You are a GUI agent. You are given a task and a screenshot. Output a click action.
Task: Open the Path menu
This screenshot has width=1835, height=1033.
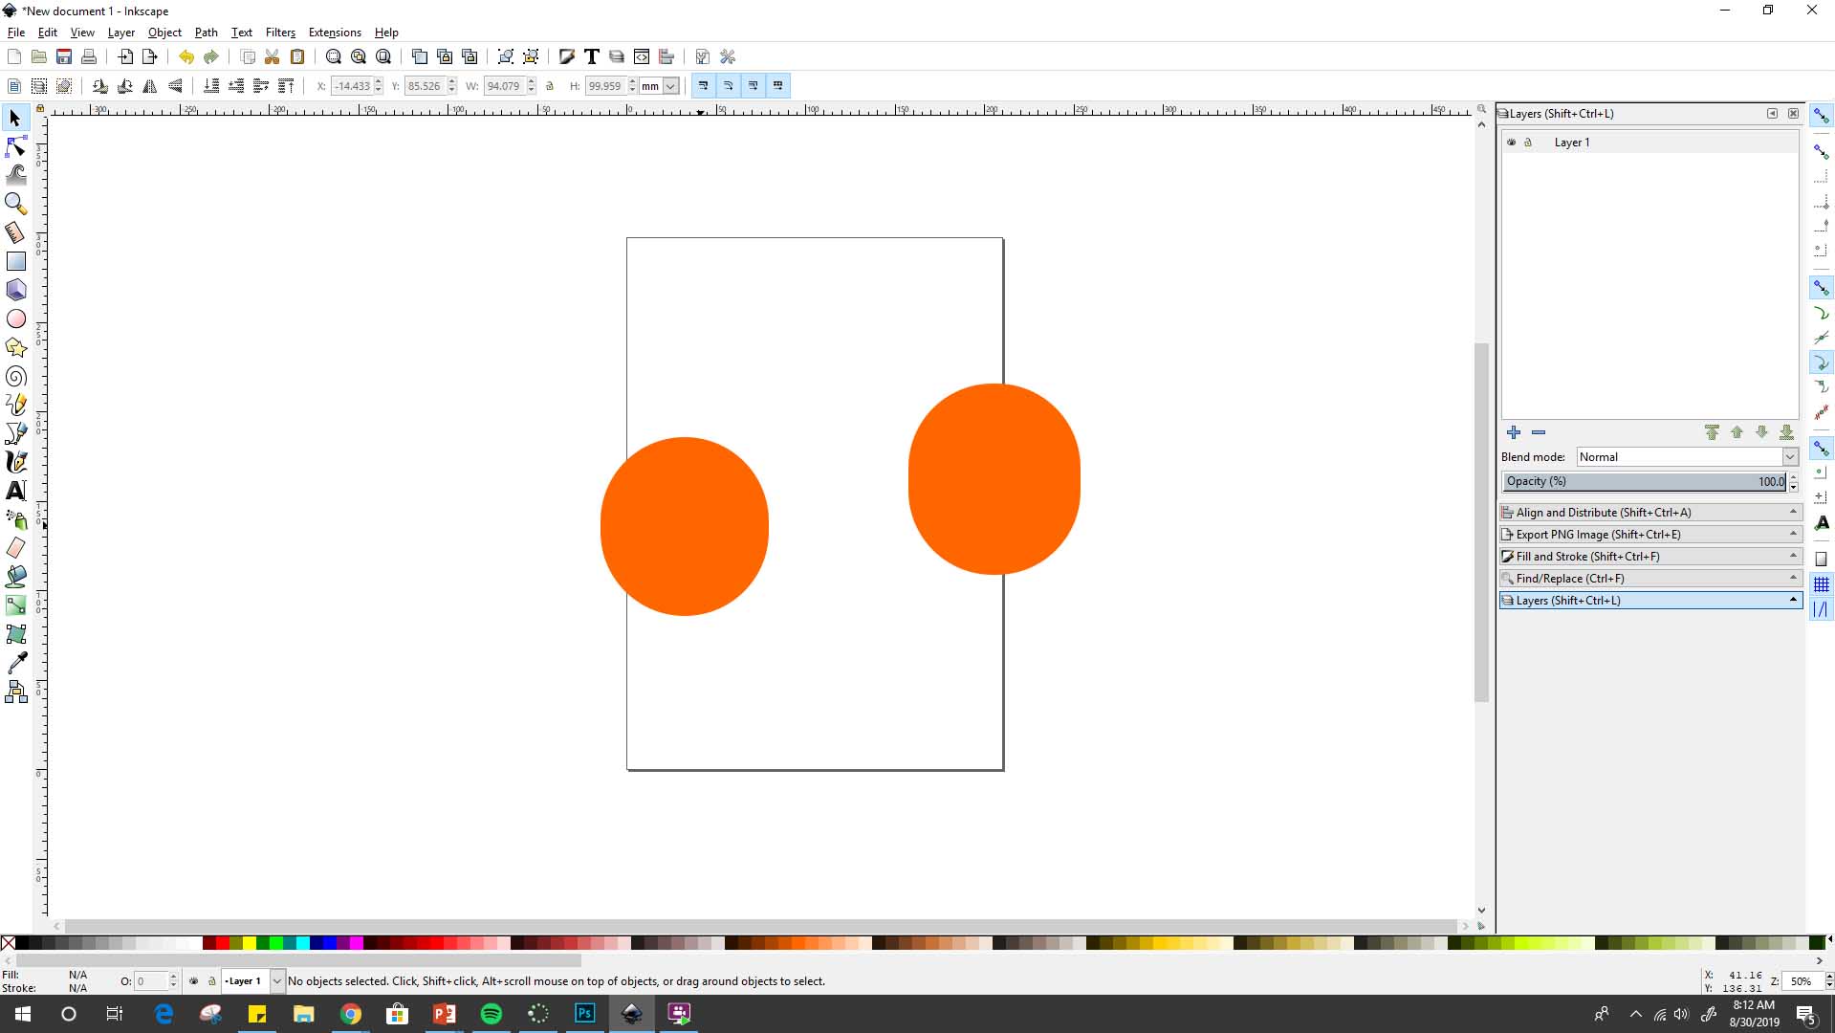206,32
